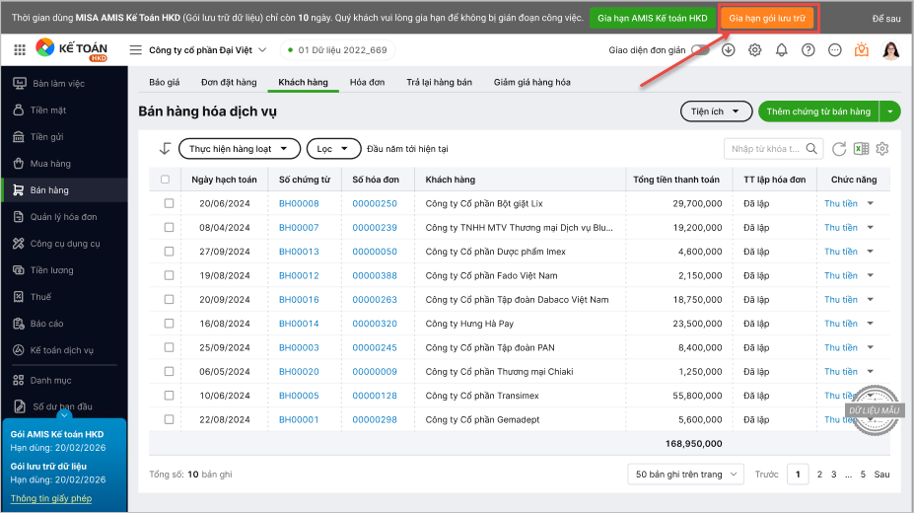
Task: Open the apps grid launcher icon
Action: tap(20, 49)
